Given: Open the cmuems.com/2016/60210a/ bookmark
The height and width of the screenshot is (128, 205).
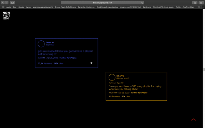Looking at the screenshot, I should click(130, 7).
